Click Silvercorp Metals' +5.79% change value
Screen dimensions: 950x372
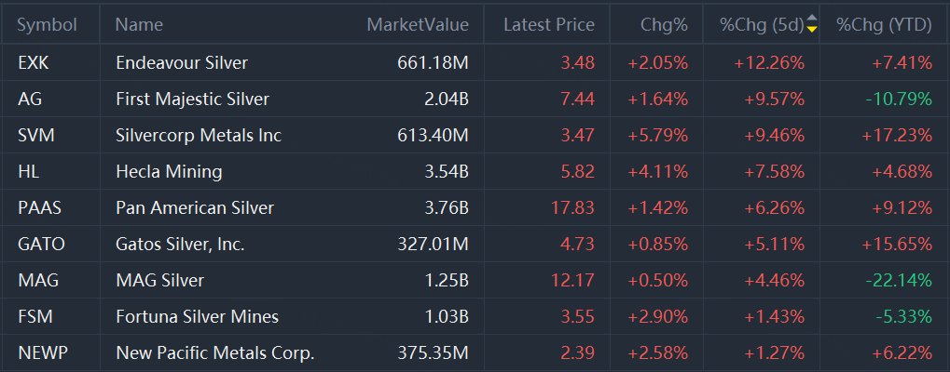[657, 135]
